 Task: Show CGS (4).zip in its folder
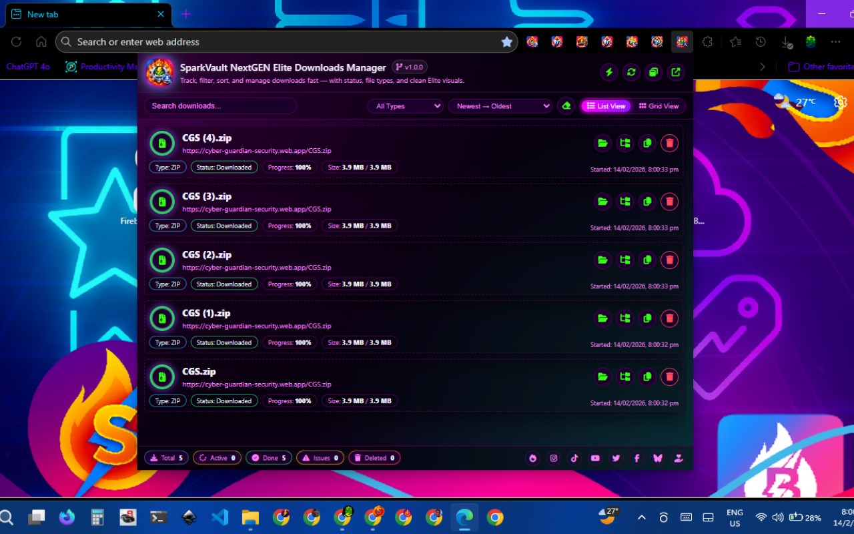625,143
